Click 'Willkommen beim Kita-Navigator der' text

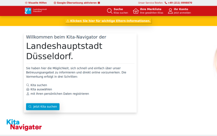(66, 37)
